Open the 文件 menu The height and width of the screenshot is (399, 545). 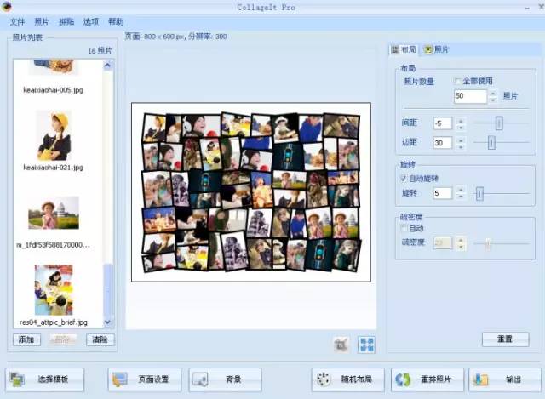(x=17, y=22)
